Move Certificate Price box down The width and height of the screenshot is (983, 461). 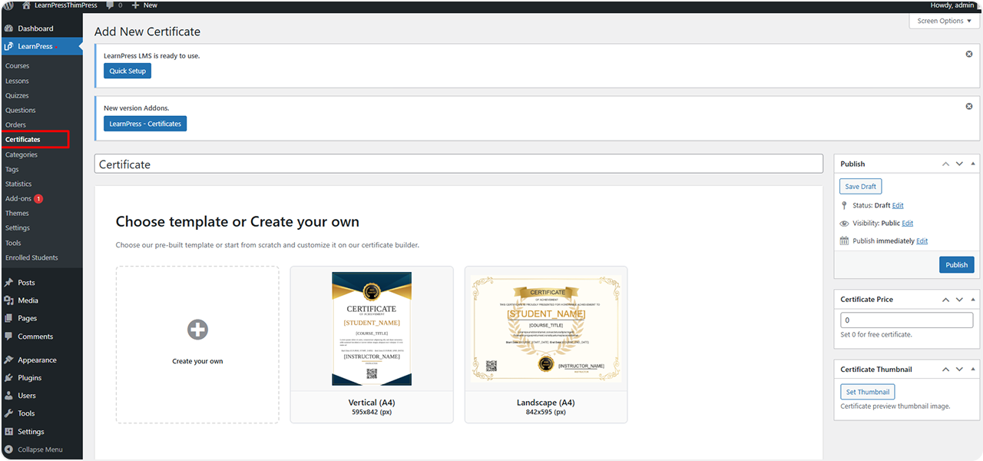coord(960,299)
